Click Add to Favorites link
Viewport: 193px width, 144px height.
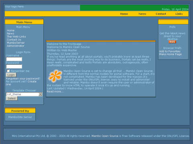click(170, 51)
